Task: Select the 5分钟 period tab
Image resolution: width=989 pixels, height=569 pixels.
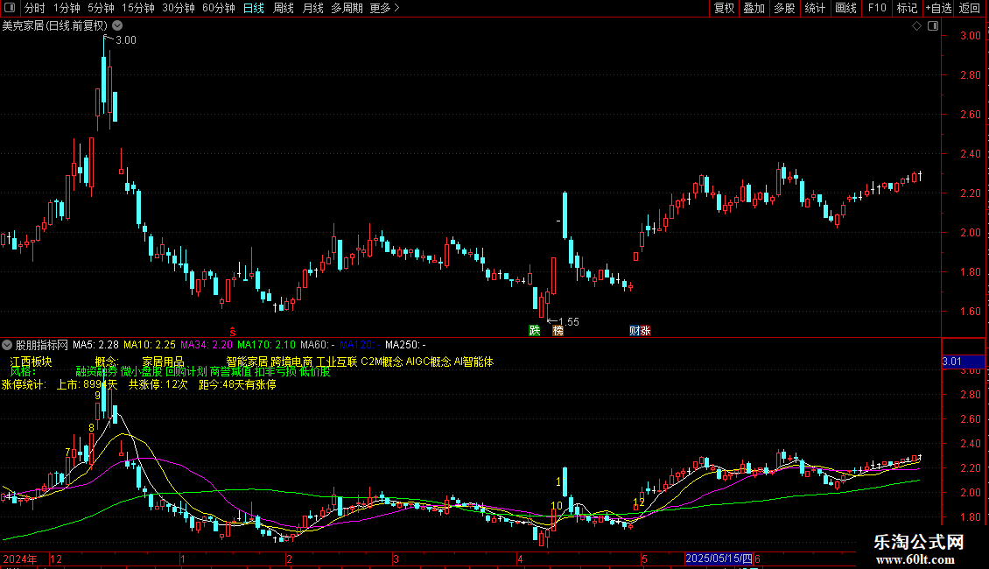Action: pos(101,8)
